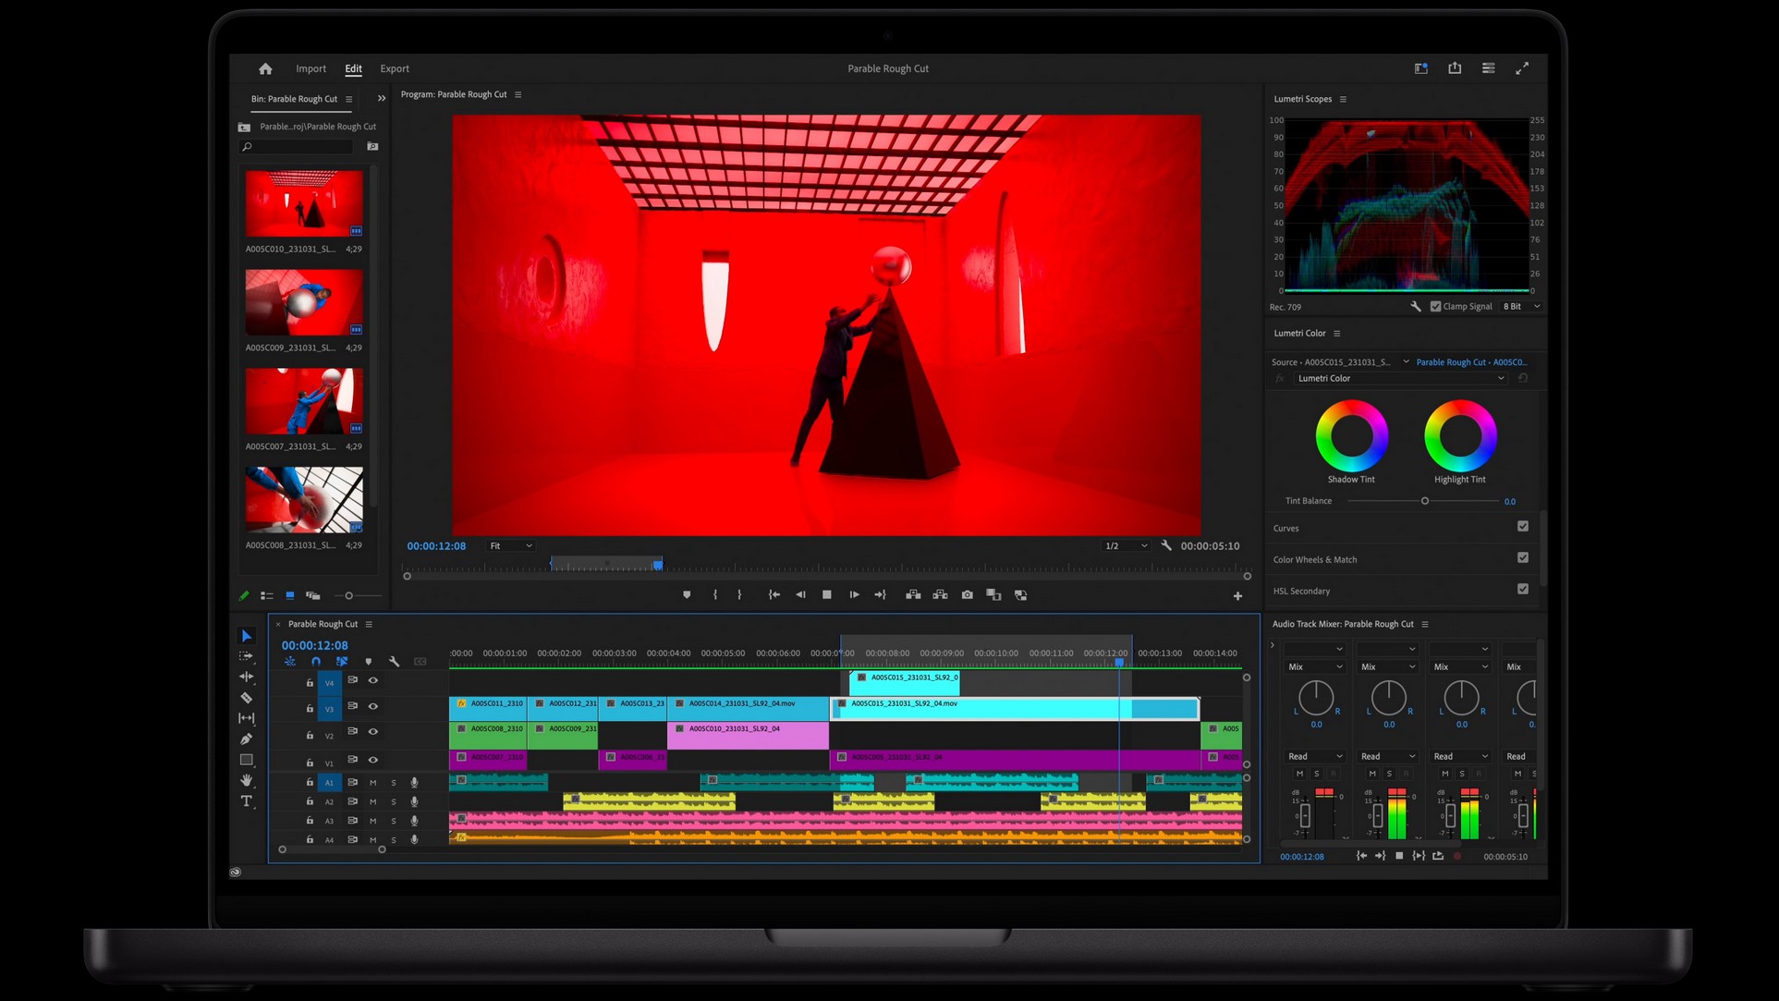Toggle the Curves section checkbox
Image resolution: width=1779 pixels, height=1001 pixels.
point(1523,527)
